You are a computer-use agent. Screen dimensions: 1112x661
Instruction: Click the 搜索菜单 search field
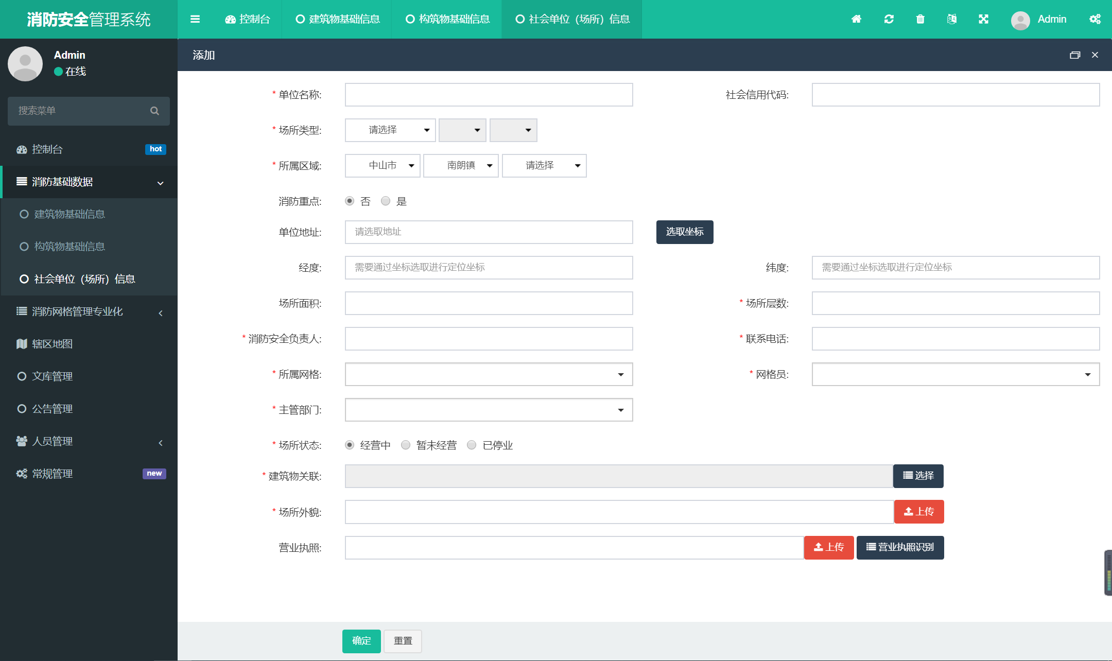[x=89, y=111]
